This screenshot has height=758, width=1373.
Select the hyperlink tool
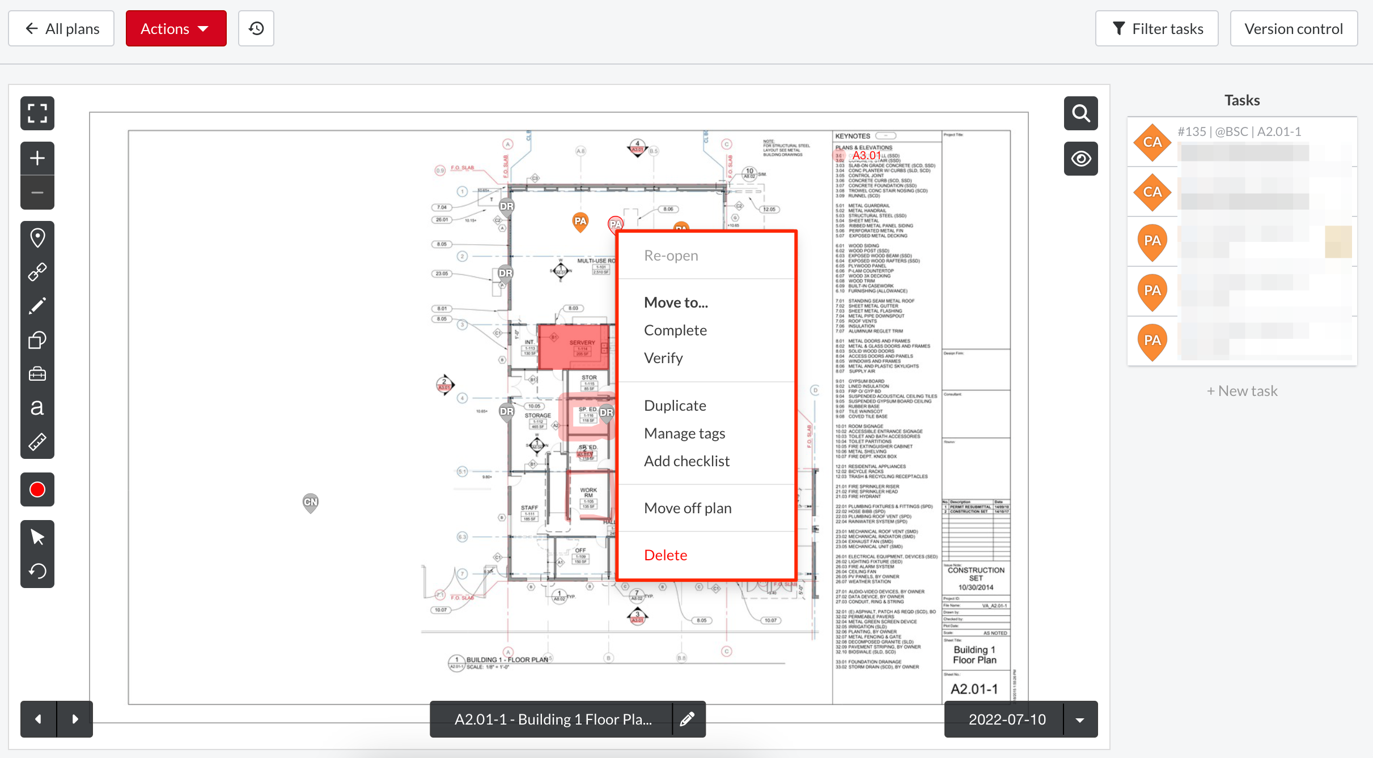pos(37,271)
